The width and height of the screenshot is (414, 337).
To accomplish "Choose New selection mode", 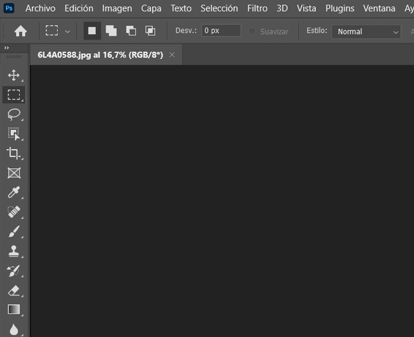I will point(92,31).
